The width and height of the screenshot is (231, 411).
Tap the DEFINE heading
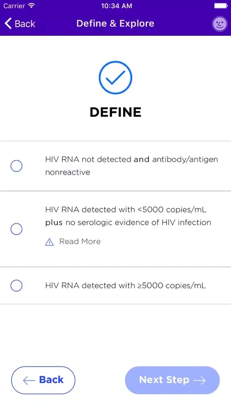pyautogui.click(x=115, y=113)
